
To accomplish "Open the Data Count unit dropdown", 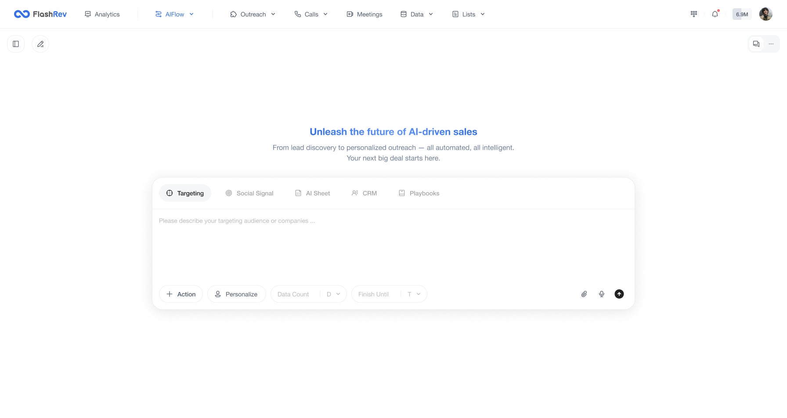I will click(x=333, y=294).
